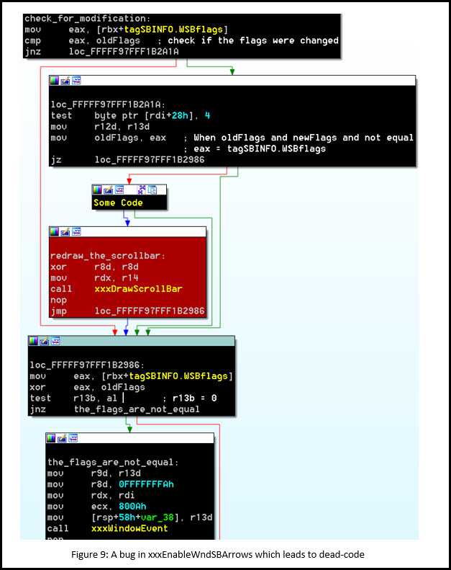The image size is (451, 570).
Task: Click the pencil icon on the loc_FFFFF97FFF1B2986 node
Action: 45,341
